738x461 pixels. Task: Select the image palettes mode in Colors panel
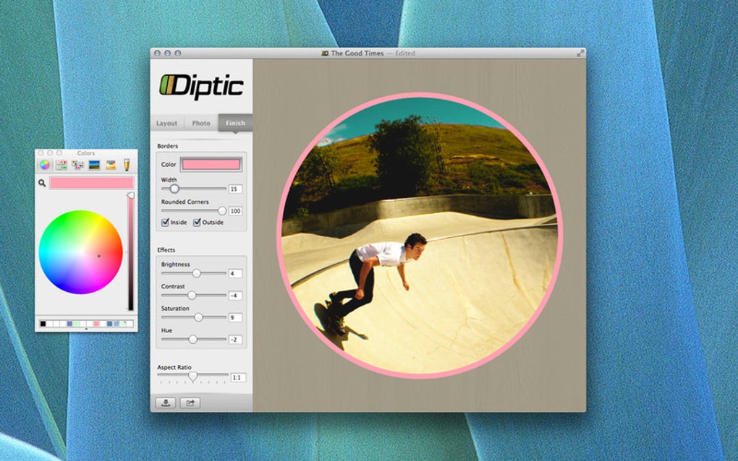[x=94, y=165]
